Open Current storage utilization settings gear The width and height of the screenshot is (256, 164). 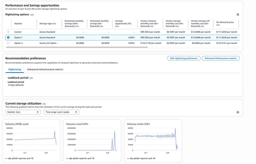point(238,112)
